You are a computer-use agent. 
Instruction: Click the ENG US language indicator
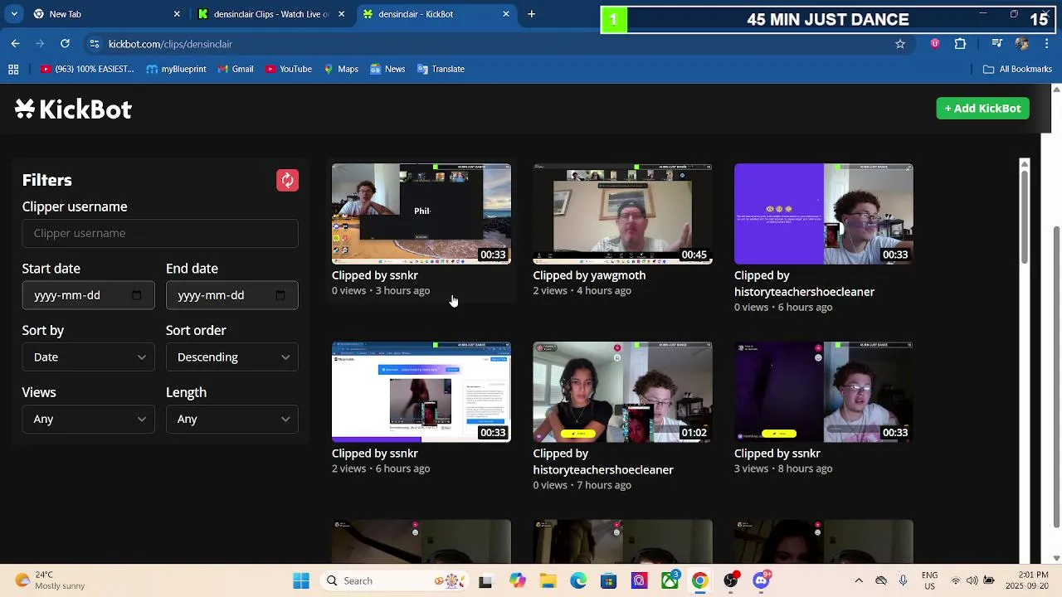click(x=930, y=580)
